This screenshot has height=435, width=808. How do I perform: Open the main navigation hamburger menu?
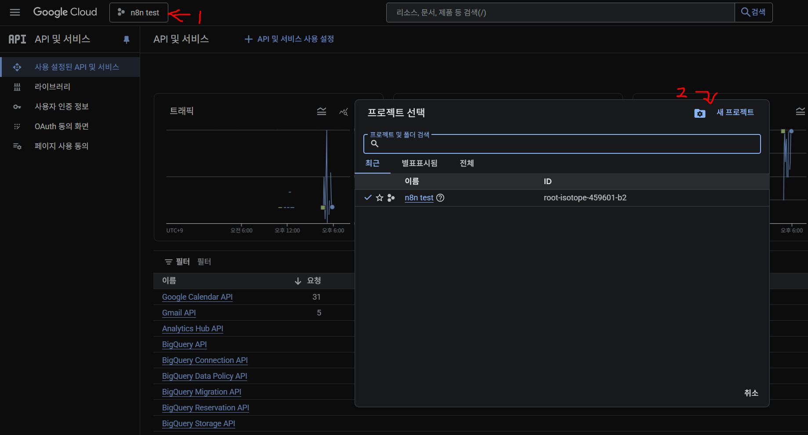coord(15,12)
